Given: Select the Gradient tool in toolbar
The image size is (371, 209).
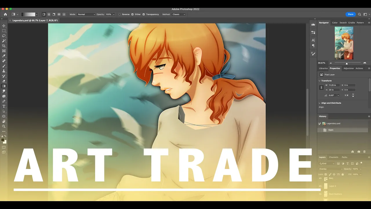Looking at the screenshot, I should [4, 86].
